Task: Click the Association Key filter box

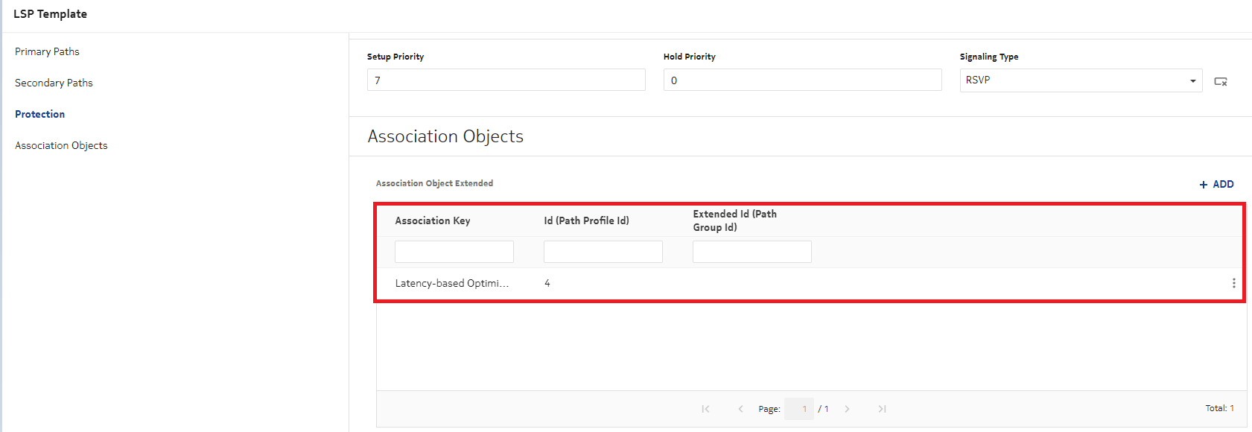Action: coord(454,252)
